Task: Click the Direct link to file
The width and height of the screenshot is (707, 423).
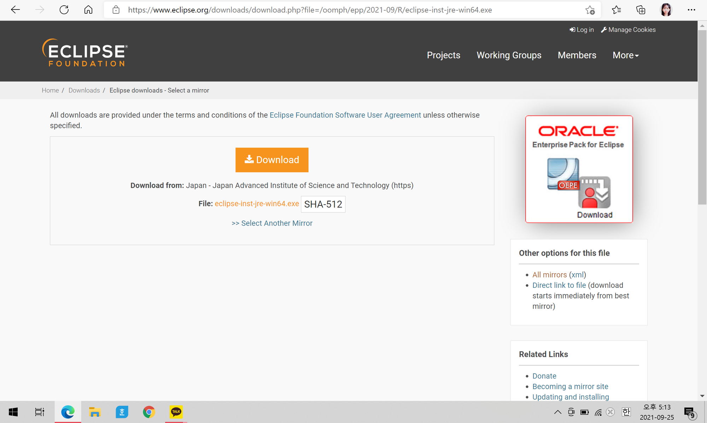Action: (x=559, y=285)
